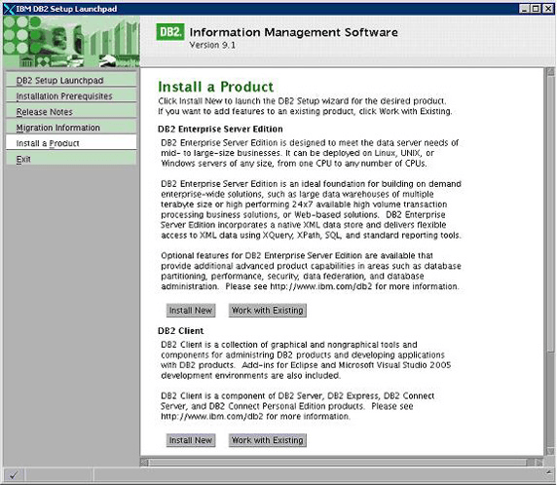
Task: Click Install New for DB2 Enterprise Server Edition
Action: coord(191,311)
